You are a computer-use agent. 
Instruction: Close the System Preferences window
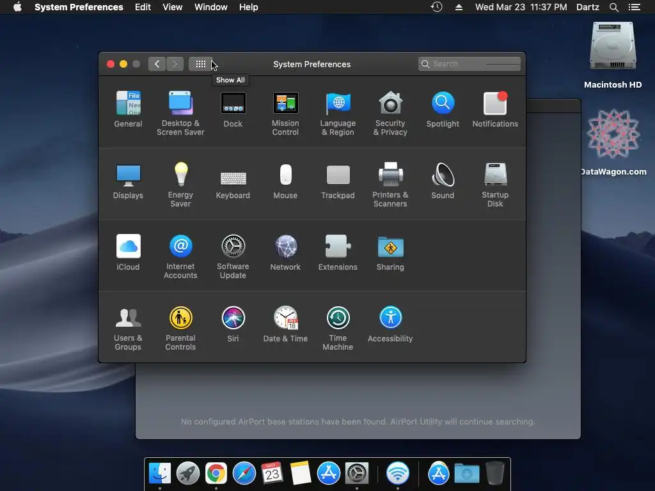[x=111, y=64]
